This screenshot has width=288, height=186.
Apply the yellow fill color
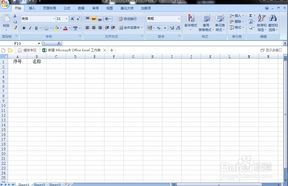click(x=56, y=28)
